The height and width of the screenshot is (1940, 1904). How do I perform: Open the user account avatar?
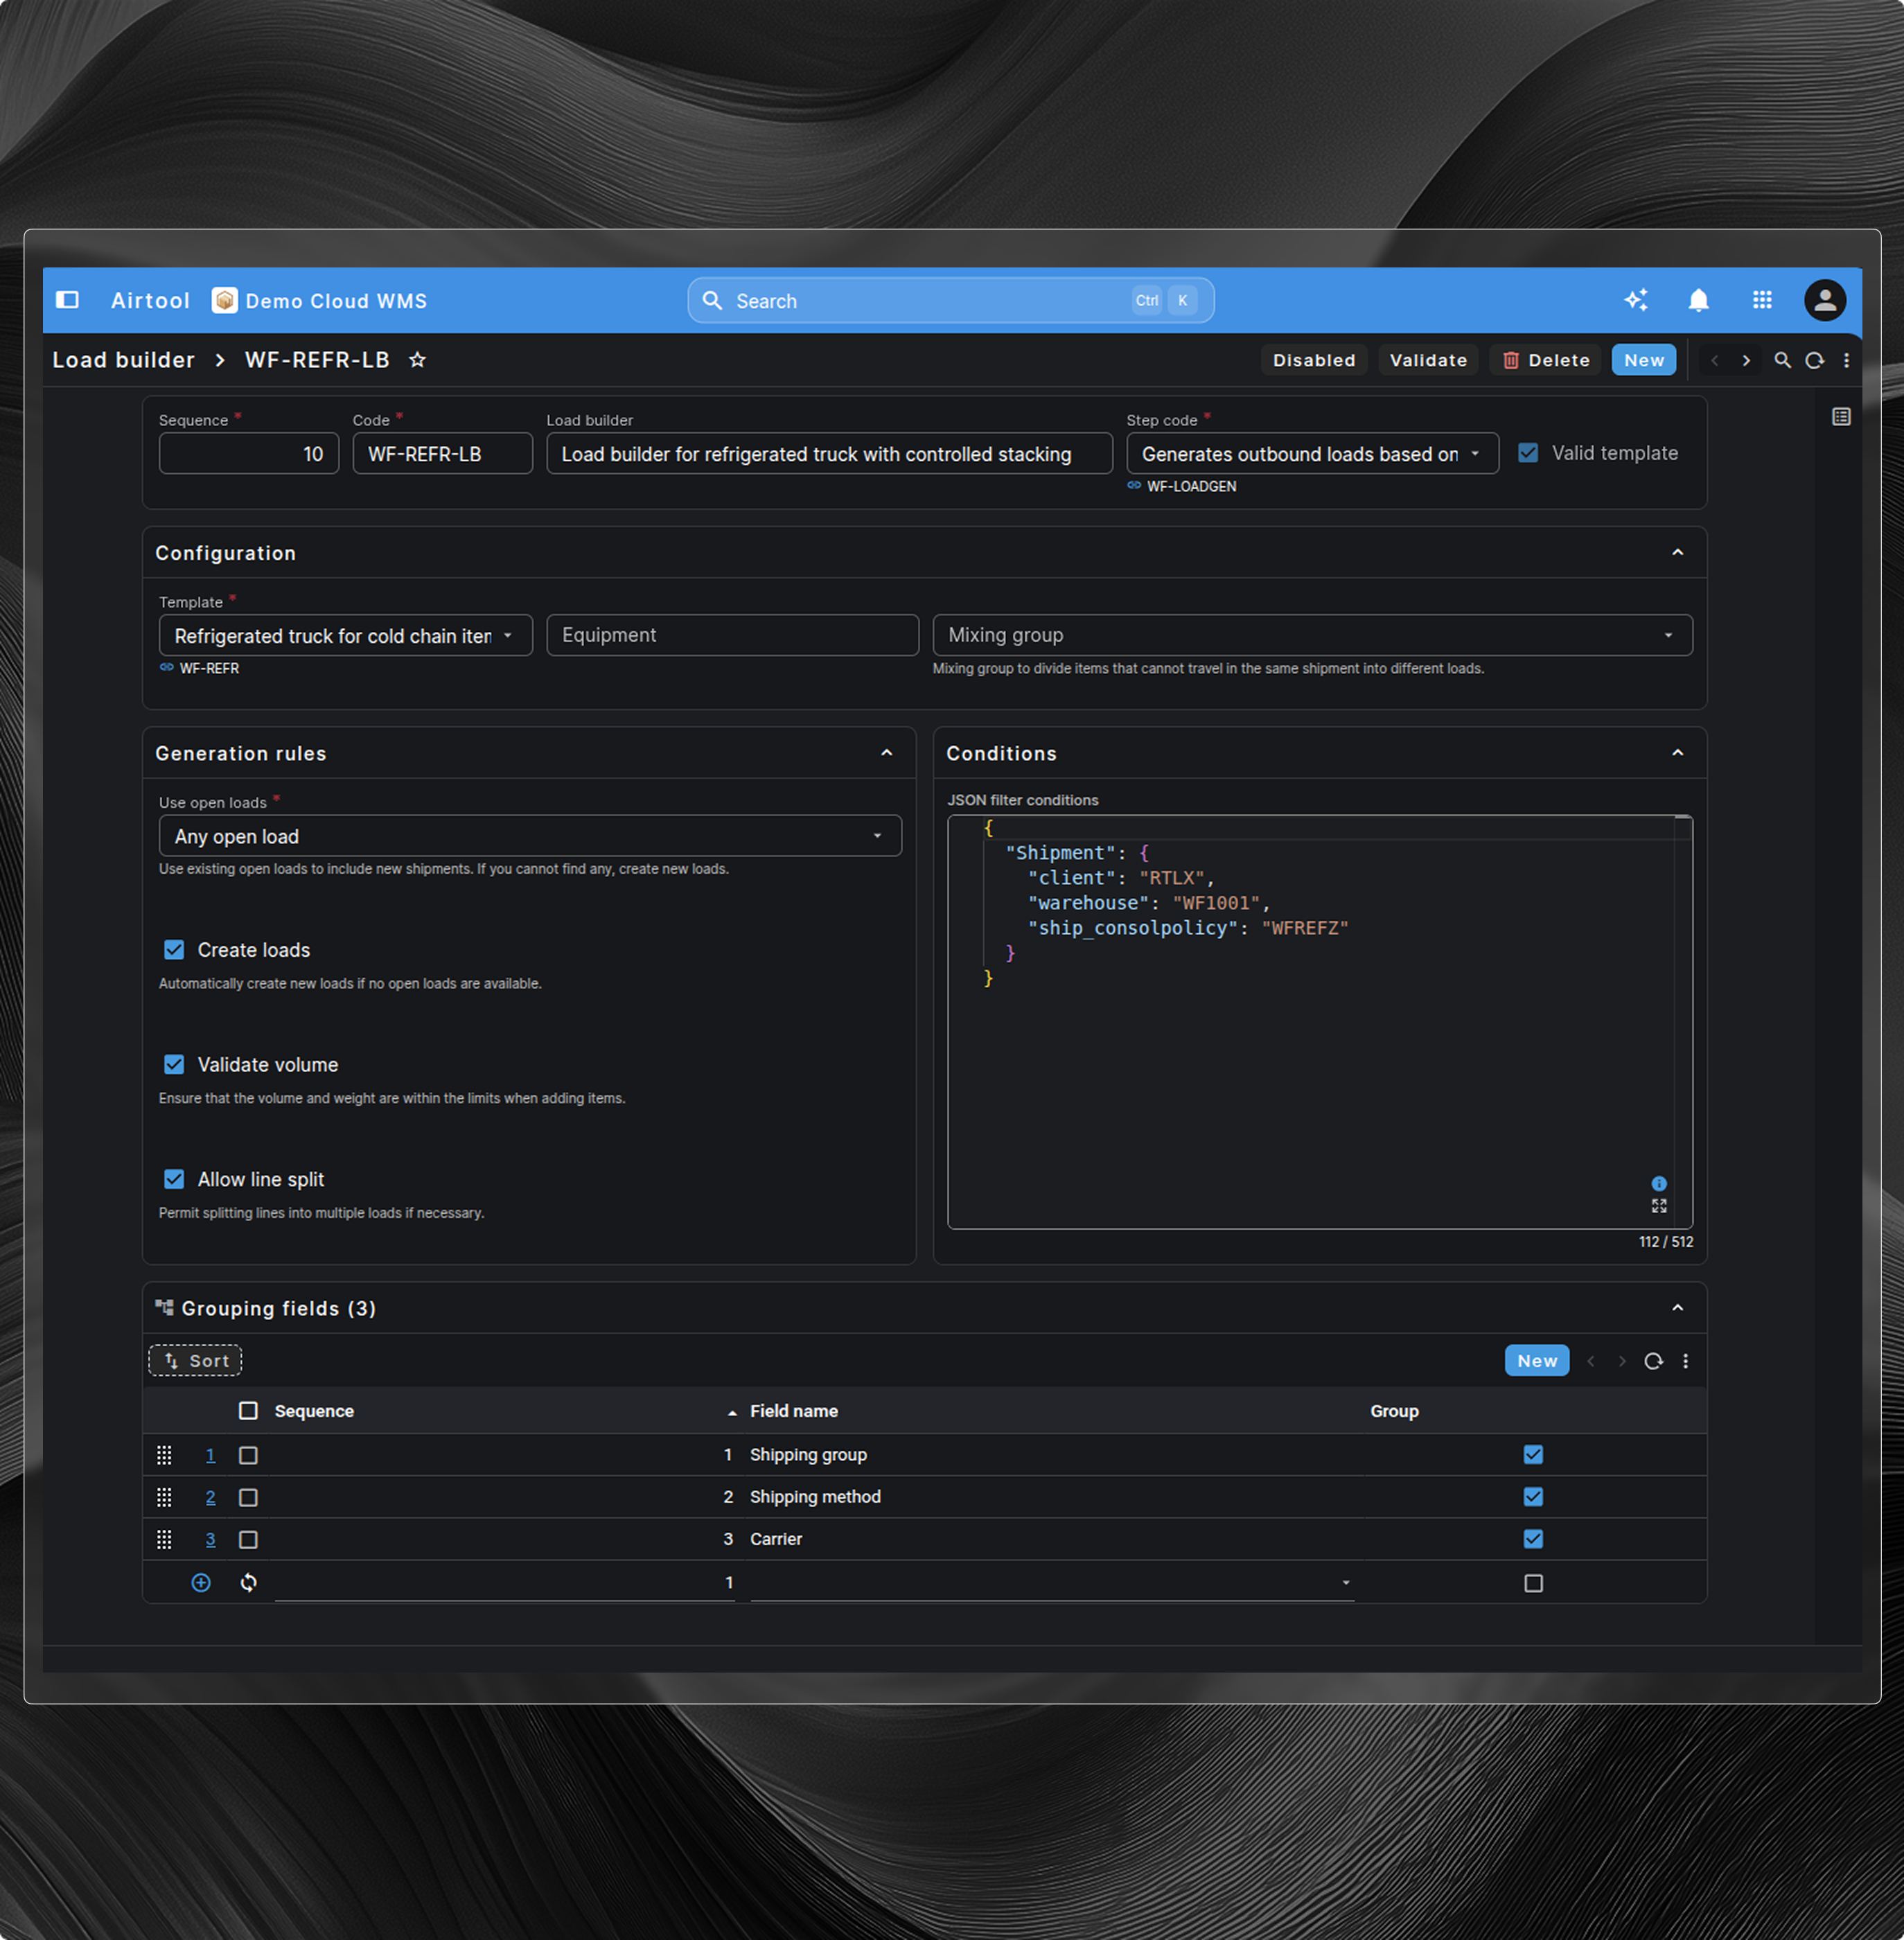[1824, 300]
